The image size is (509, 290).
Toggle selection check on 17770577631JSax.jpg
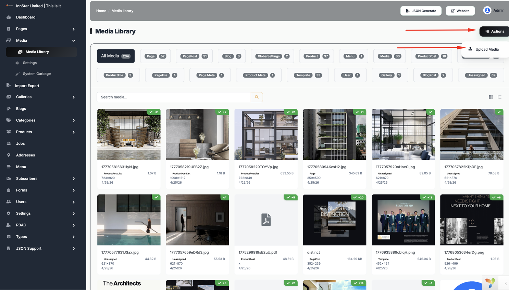click(x=156, y=197)
